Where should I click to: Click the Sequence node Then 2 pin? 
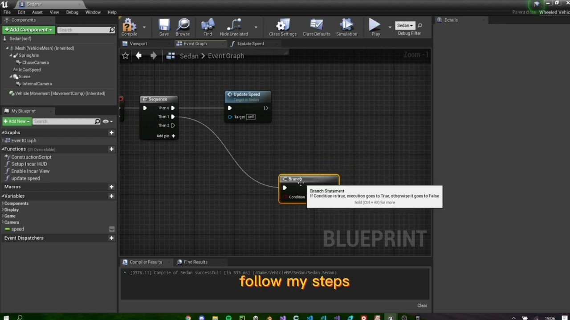point(173,125)
